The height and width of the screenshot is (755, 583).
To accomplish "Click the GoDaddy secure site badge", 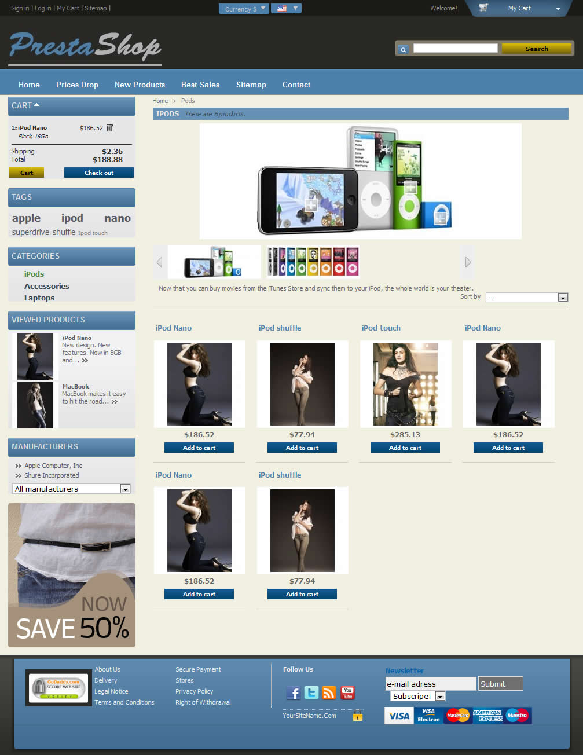I will tap(59, 688).
